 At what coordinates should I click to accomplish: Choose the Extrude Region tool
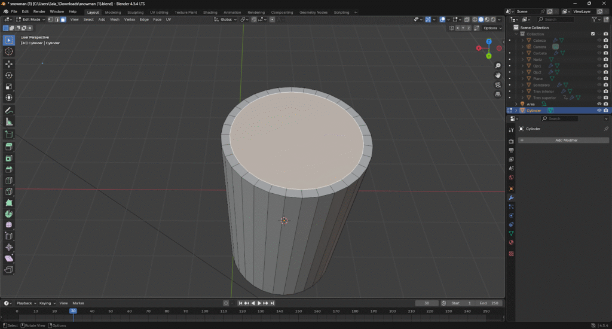[x=9, y=147]
